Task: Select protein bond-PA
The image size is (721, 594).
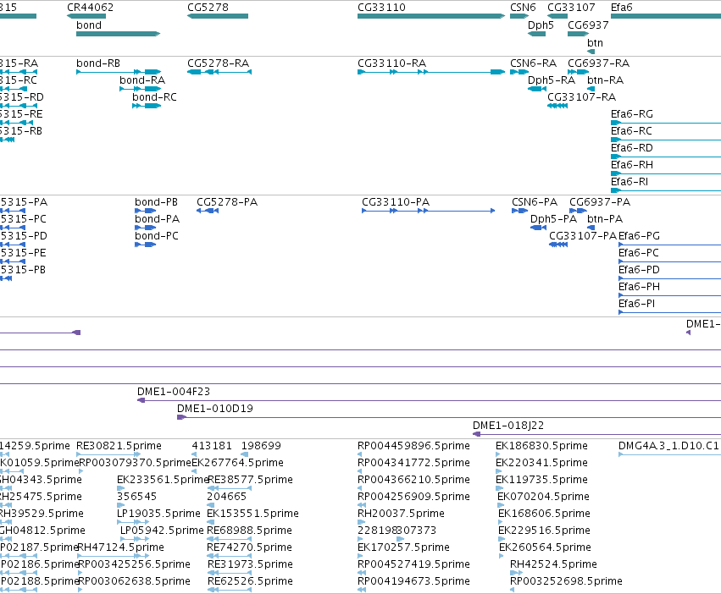Action: [x=146, y=228]
